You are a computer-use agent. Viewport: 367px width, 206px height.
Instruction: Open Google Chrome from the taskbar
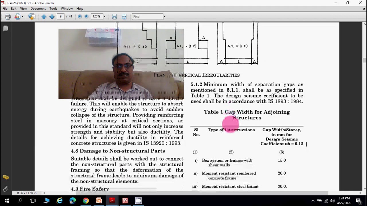[86, 201]
